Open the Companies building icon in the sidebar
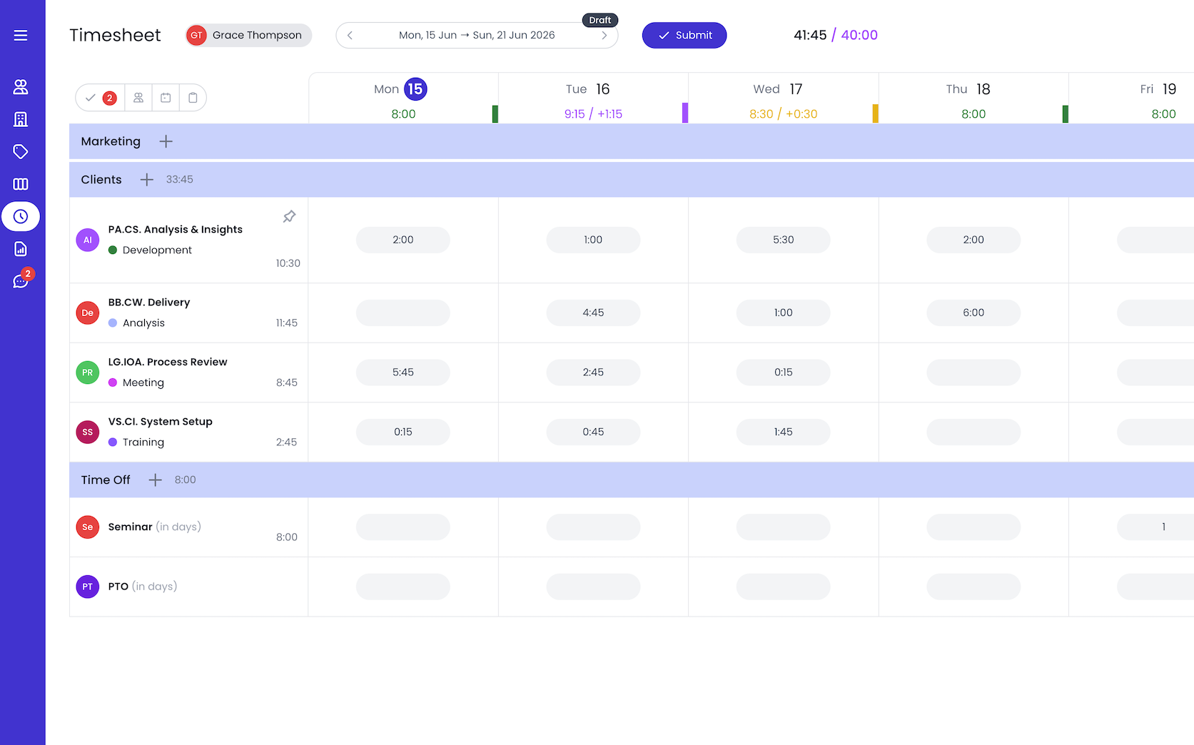Screen dimensions: 1194x745 click(21, 119)
